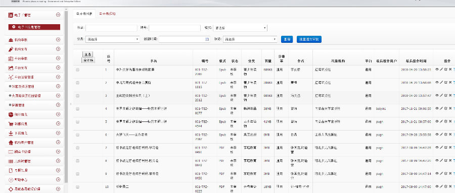
Task: Edit the belynt row with pencil icon
Action: pyautogui.click(x=441, y=108)
